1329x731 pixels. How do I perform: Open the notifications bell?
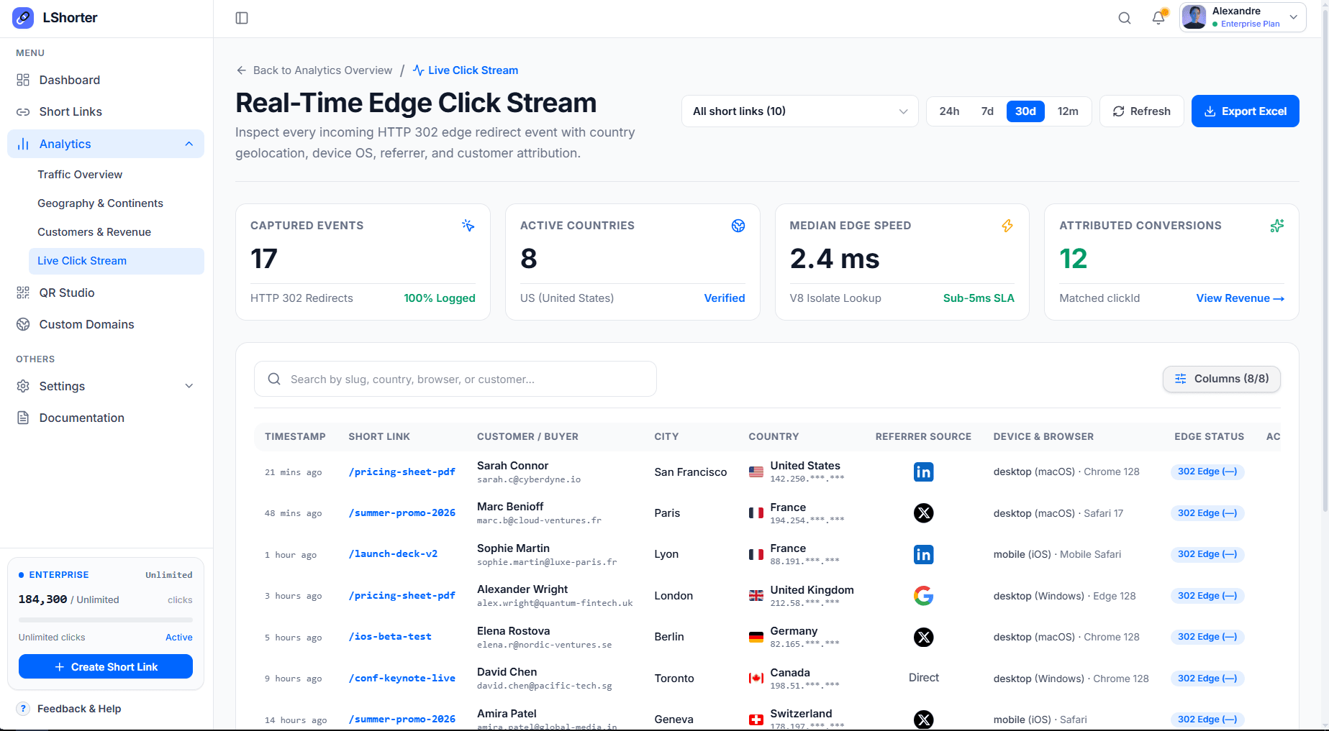[1158, 18]
